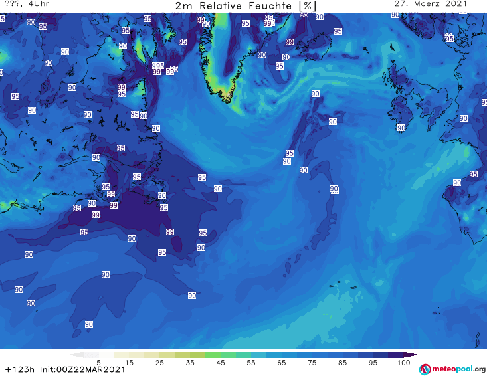
Task: Click the legend value '25'
Action: pyautogui.click(x=159, y=363)
